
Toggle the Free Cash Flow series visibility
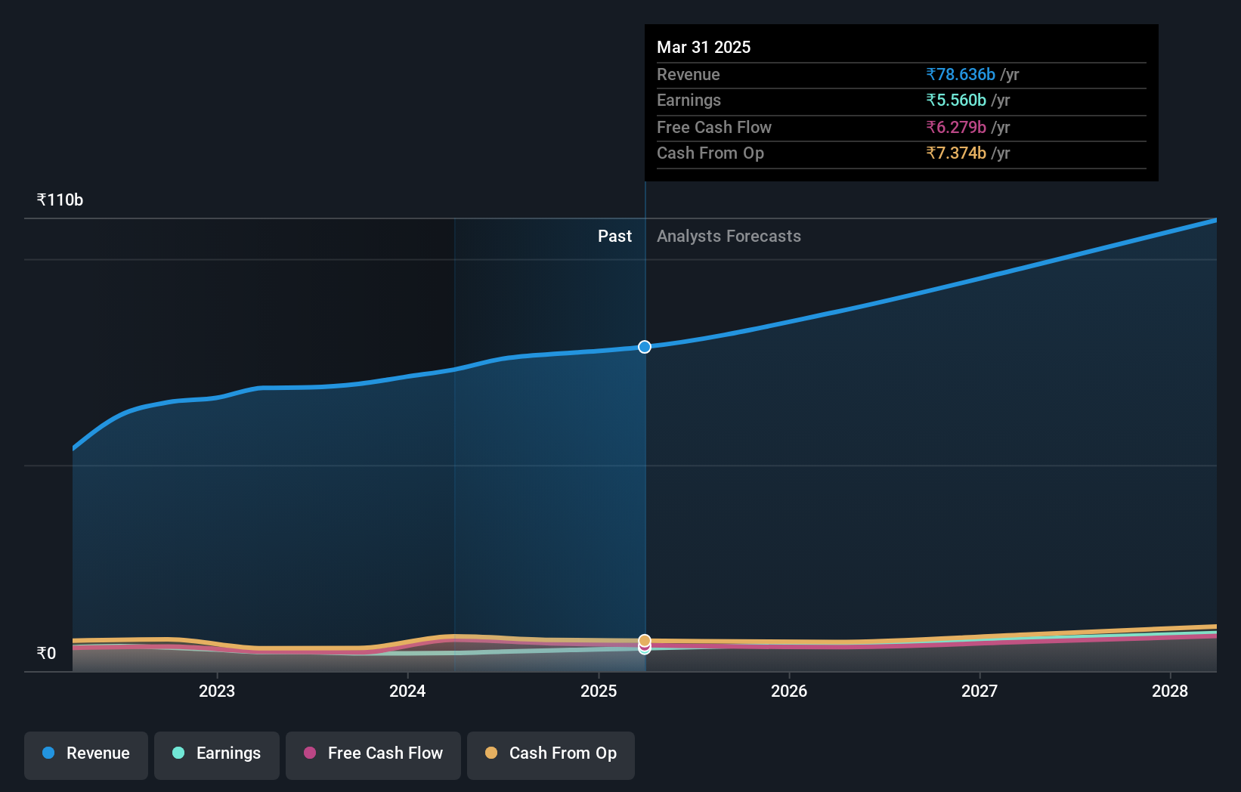373,754
